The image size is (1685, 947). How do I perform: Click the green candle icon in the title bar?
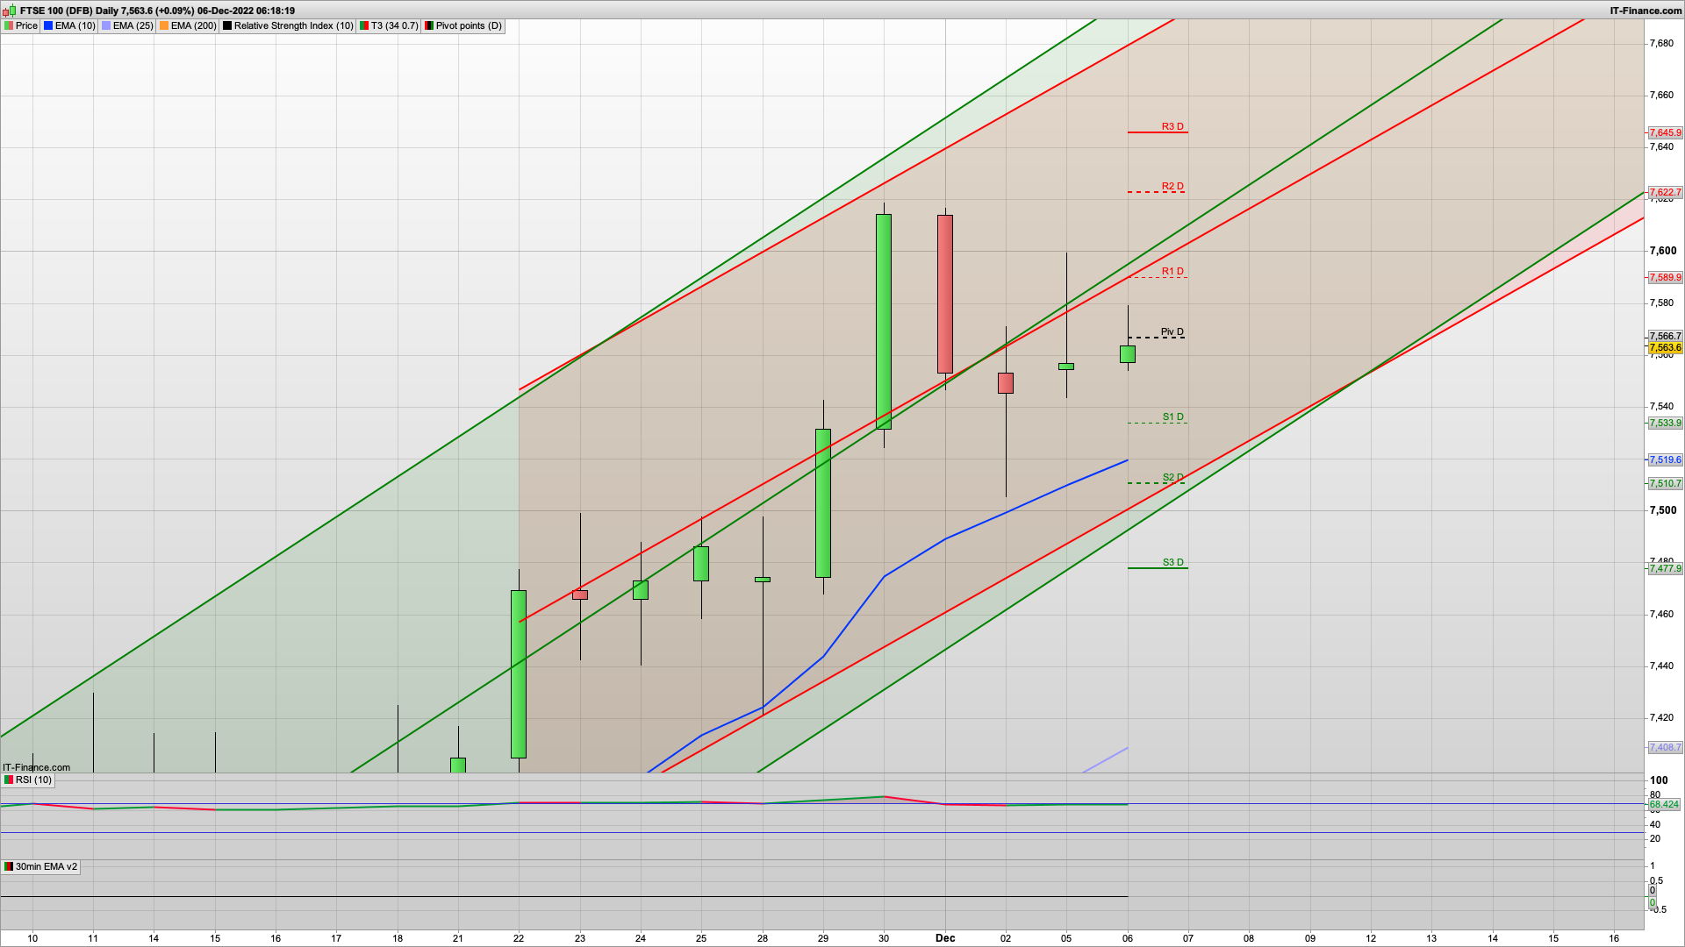click(x=12, y=11)
